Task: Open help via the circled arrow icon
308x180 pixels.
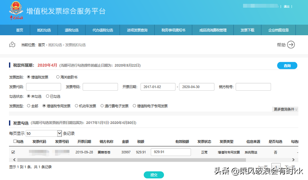Action: point(291,45)
